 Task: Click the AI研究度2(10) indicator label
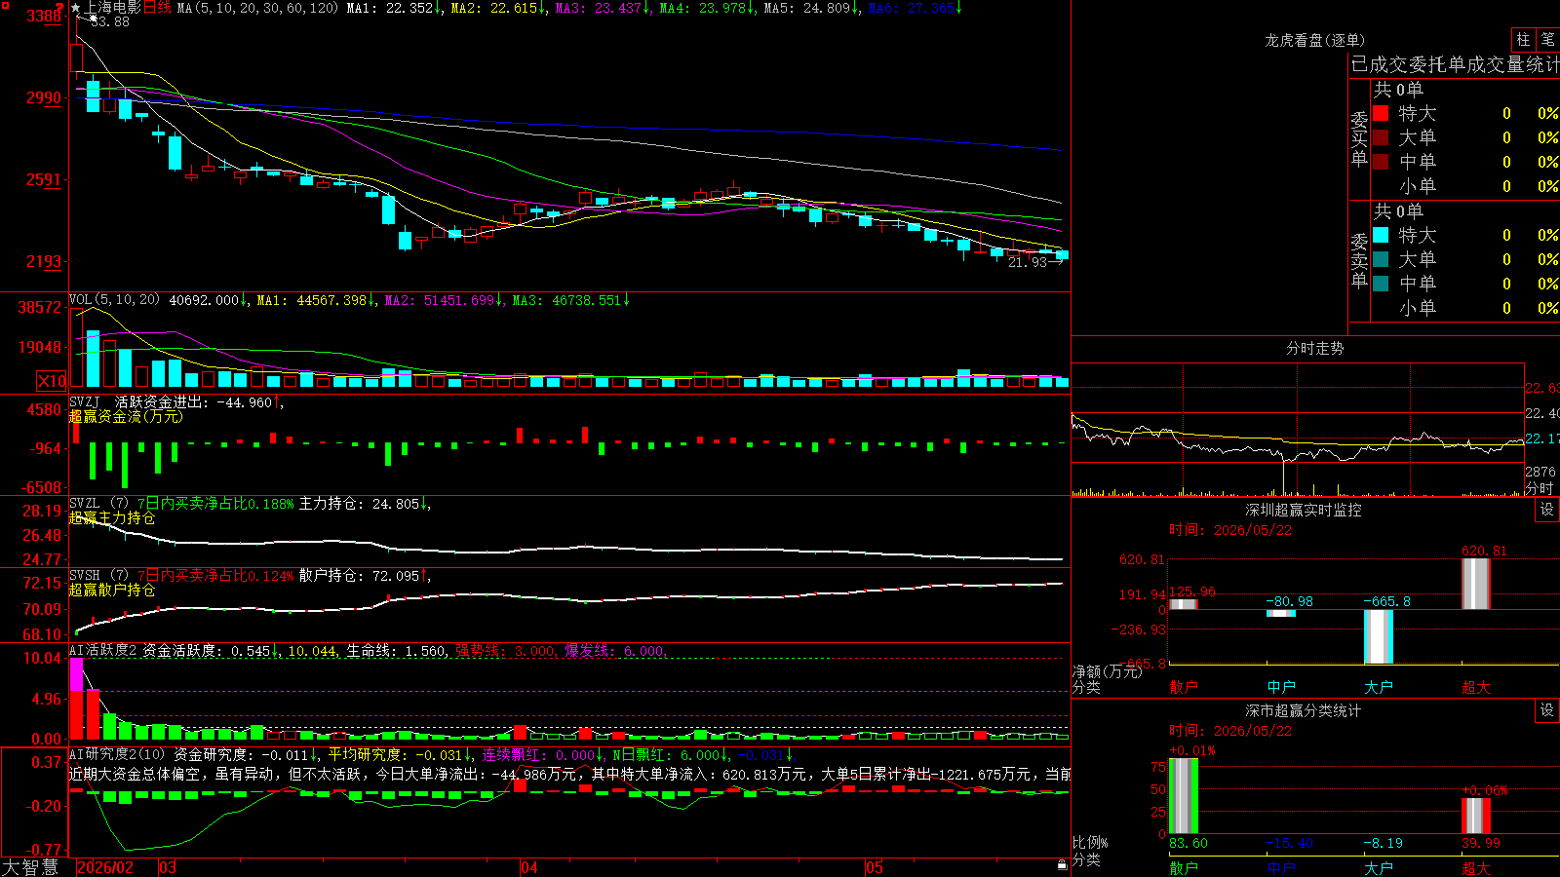pyautogui.click(x=117, y=754)
